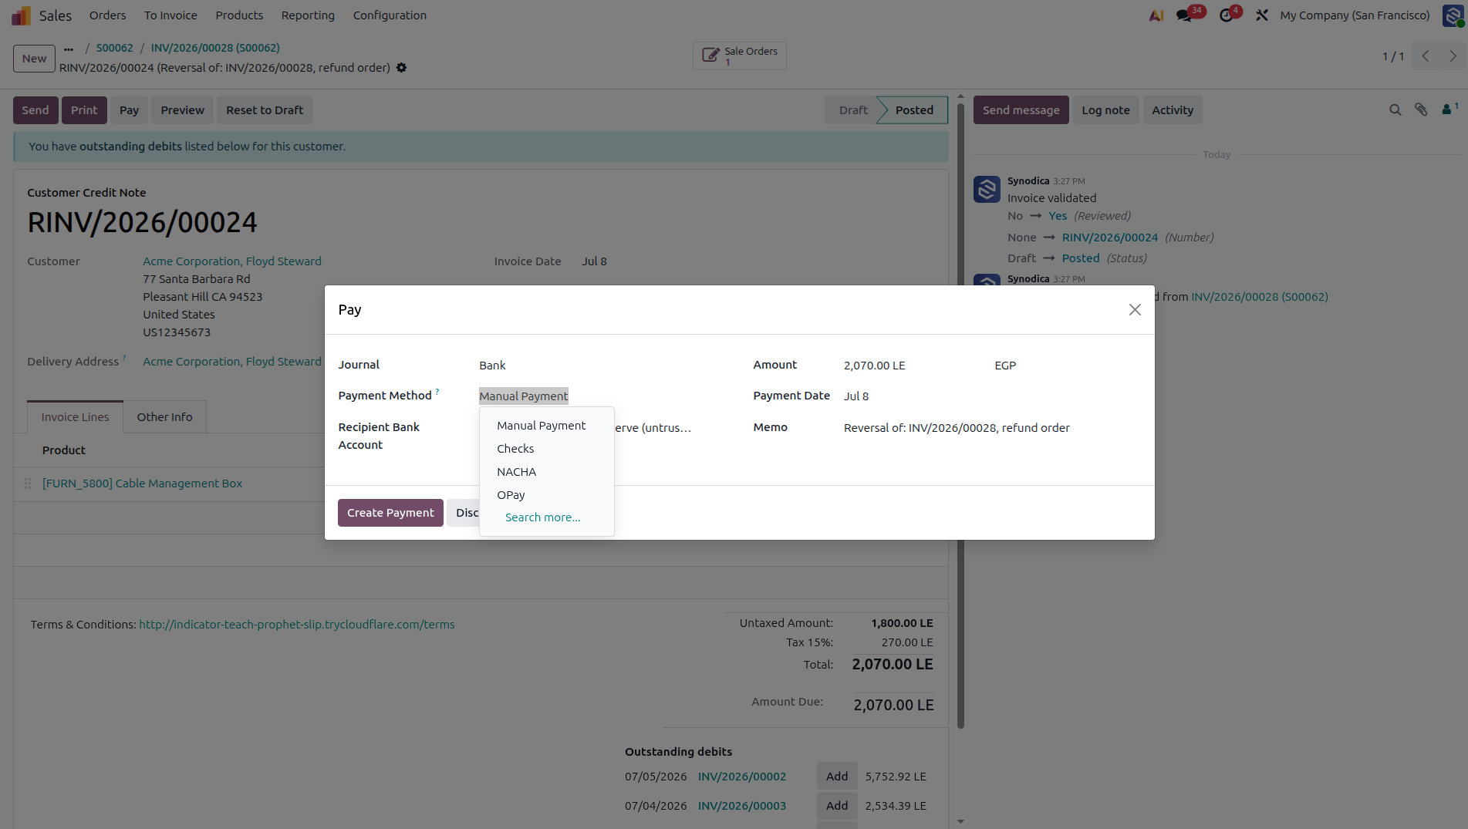1468x829 pixels.
Task: Click Search more in payment method list
Action: [x=542, y=517]
